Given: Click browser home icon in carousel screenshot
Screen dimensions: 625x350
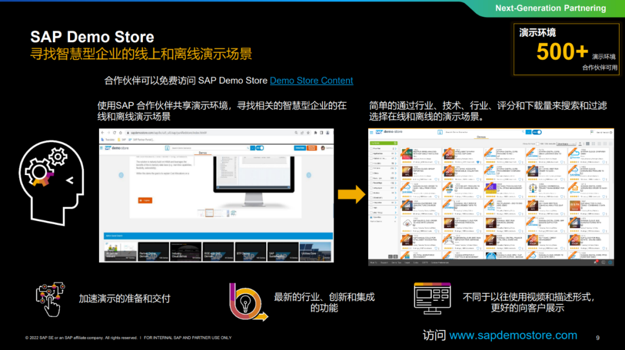Looking at the screenshot, I should [x=120, y=133].
